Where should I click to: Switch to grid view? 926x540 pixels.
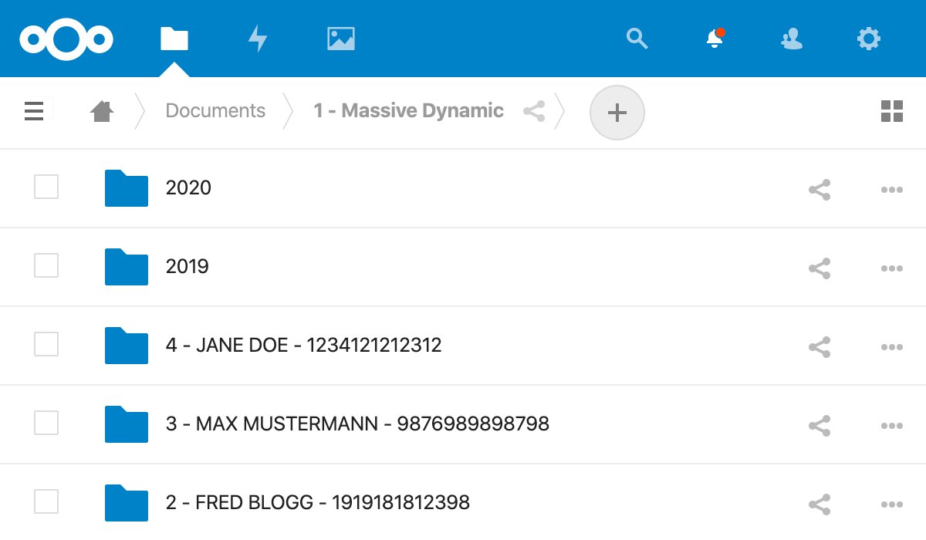pyautogui.click(x=892, y=111)
